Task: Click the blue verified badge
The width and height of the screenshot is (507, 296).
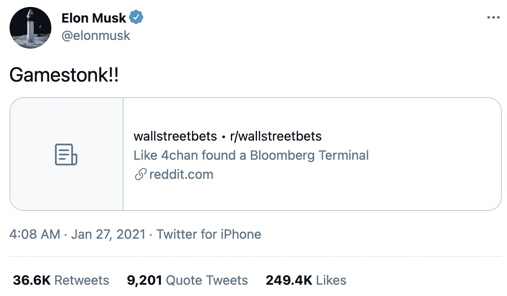Action: tap(137, 18)
